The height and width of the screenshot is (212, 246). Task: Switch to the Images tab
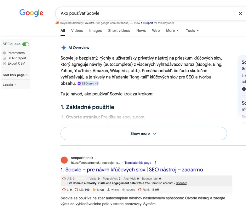[x=96, y=31]
